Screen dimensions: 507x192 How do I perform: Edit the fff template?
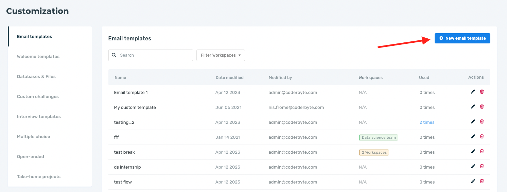tap(473, 136)
